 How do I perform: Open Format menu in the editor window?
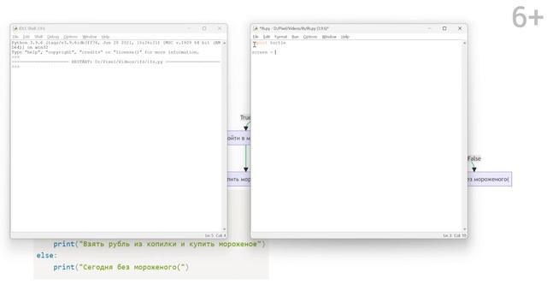(x=280, y=37)
